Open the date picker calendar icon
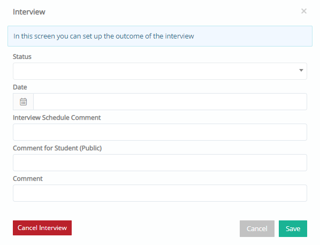The image size is (320, 245). point(23,102)
